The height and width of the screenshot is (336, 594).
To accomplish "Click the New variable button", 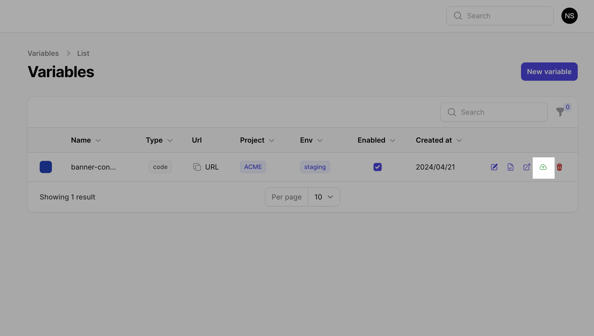I will point(549,71).
